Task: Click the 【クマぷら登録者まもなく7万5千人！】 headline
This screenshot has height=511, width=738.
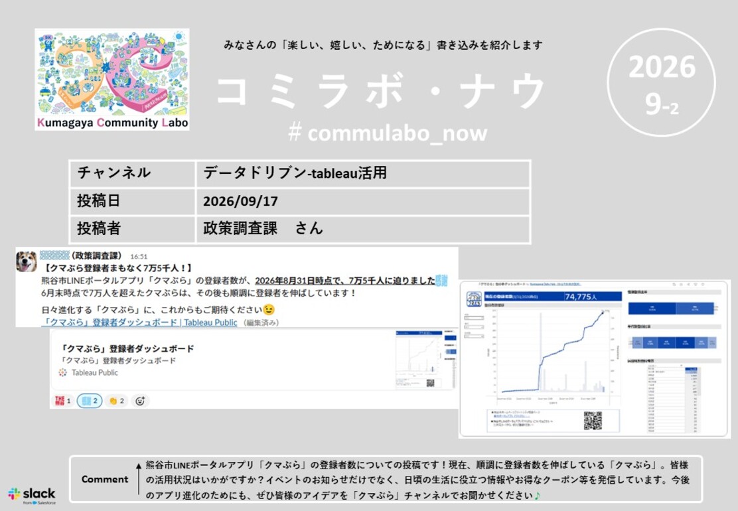Action: pos(118,268)
